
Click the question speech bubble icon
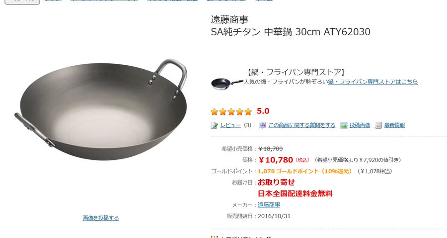point(262,125)
